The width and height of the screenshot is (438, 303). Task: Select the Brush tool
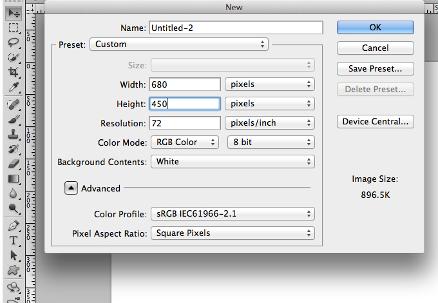tap(14, 119)
